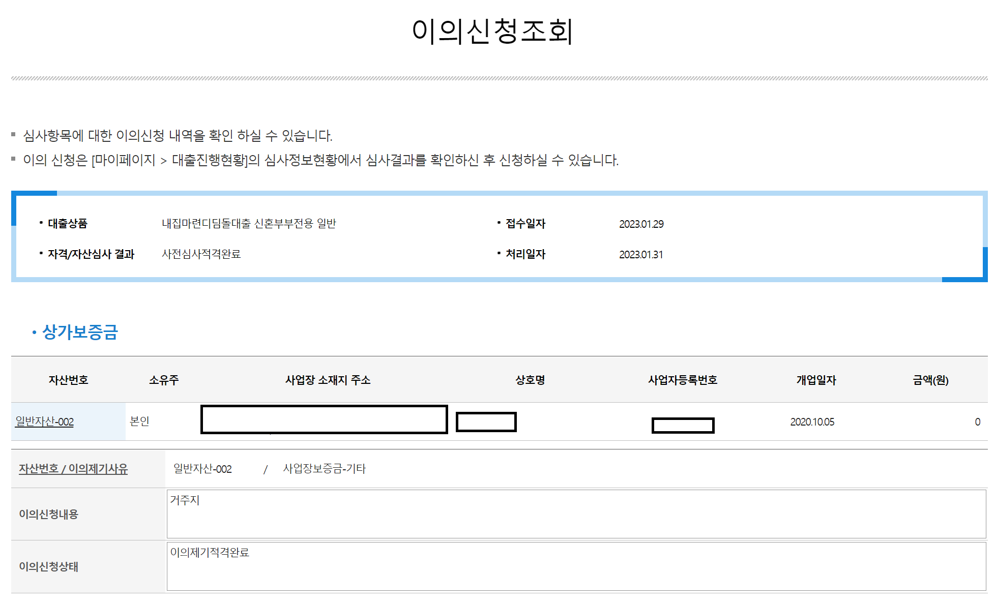The image size is (995, 603).
Task: Click the 개업일자 column header
Action: pos(816,380)
